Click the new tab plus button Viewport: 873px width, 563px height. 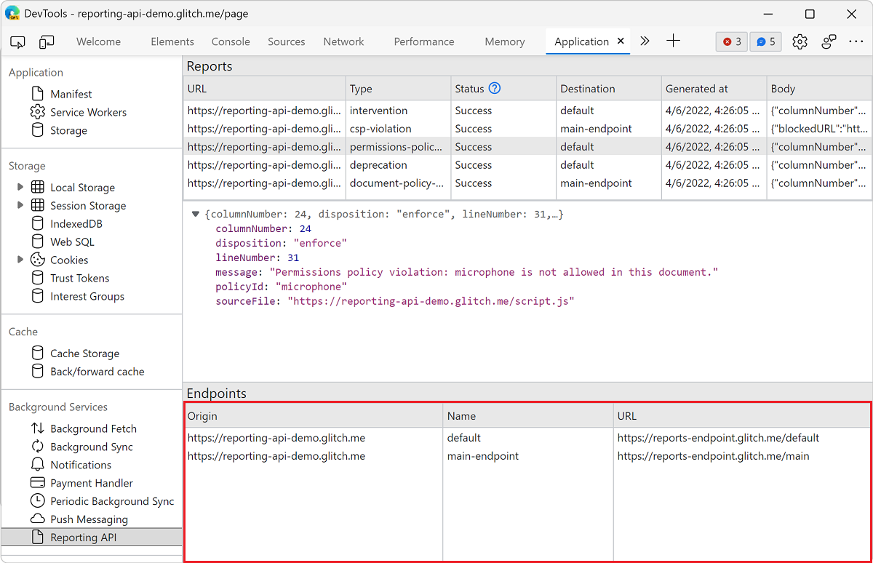point(673,41)
